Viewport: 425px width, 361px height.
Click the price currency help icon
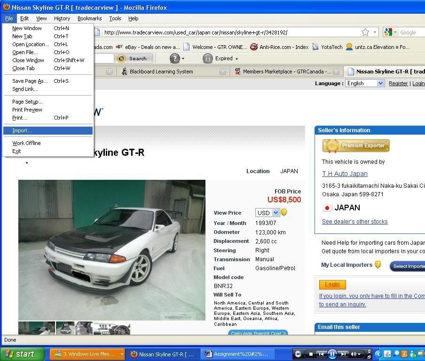pos(284,212)
